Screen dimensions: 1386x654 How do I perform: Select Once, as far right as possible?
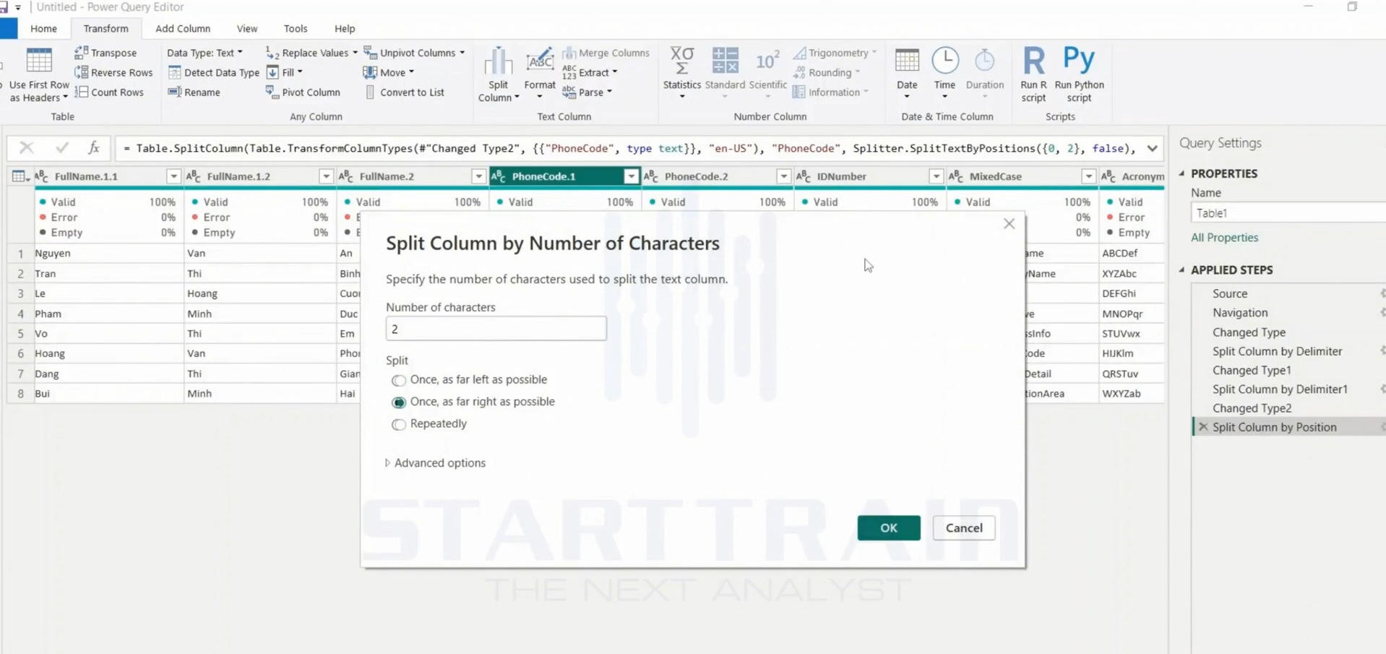tap(399, 403)
